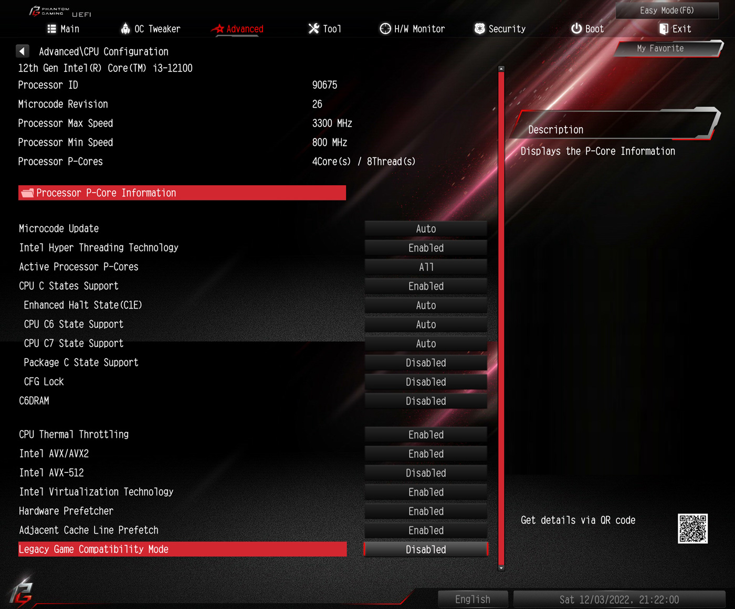Open the Main tab
Screen dimensions: 735x609
pos(64,29)
